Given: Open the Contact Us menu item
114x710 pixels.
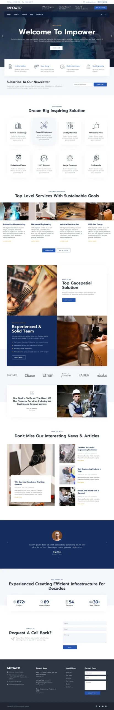Looking at the screenshot, I should [x=40, y=14].
